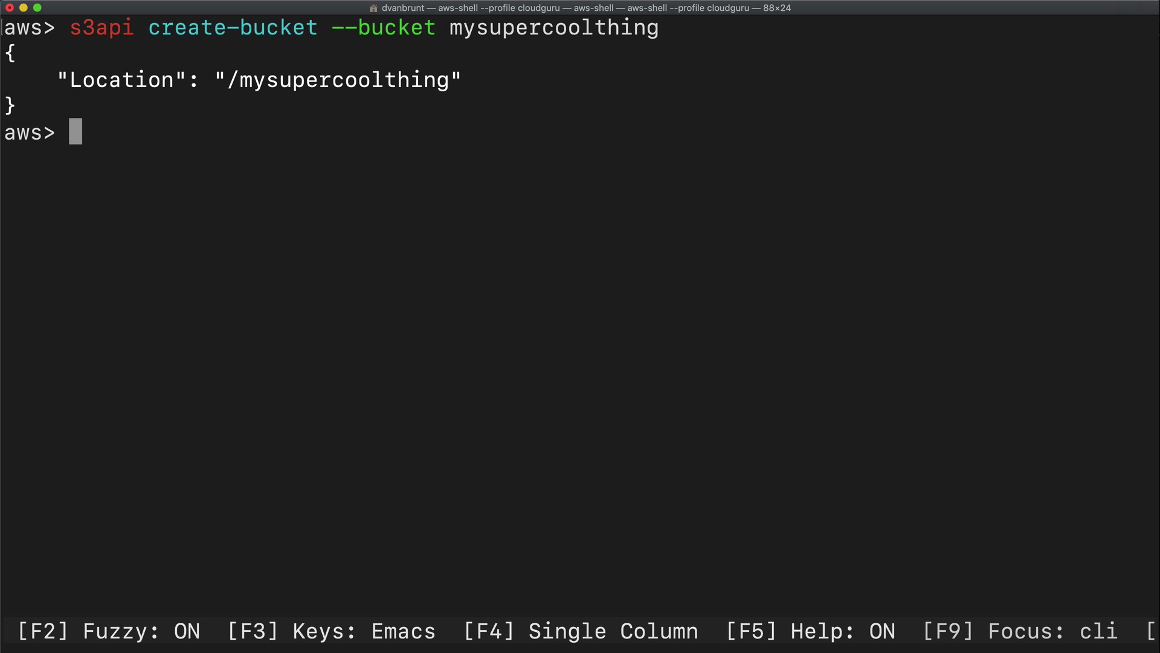This screenshot has height=653, width=1160.
Task: Click the F9 Focus: cli item
Action: (1020, 631)
